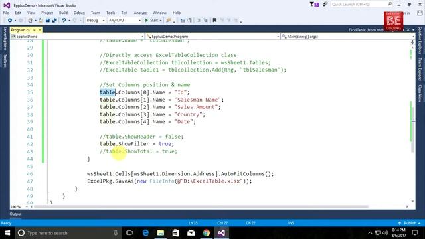Open the Class View side tab

(x=420, y=93)
